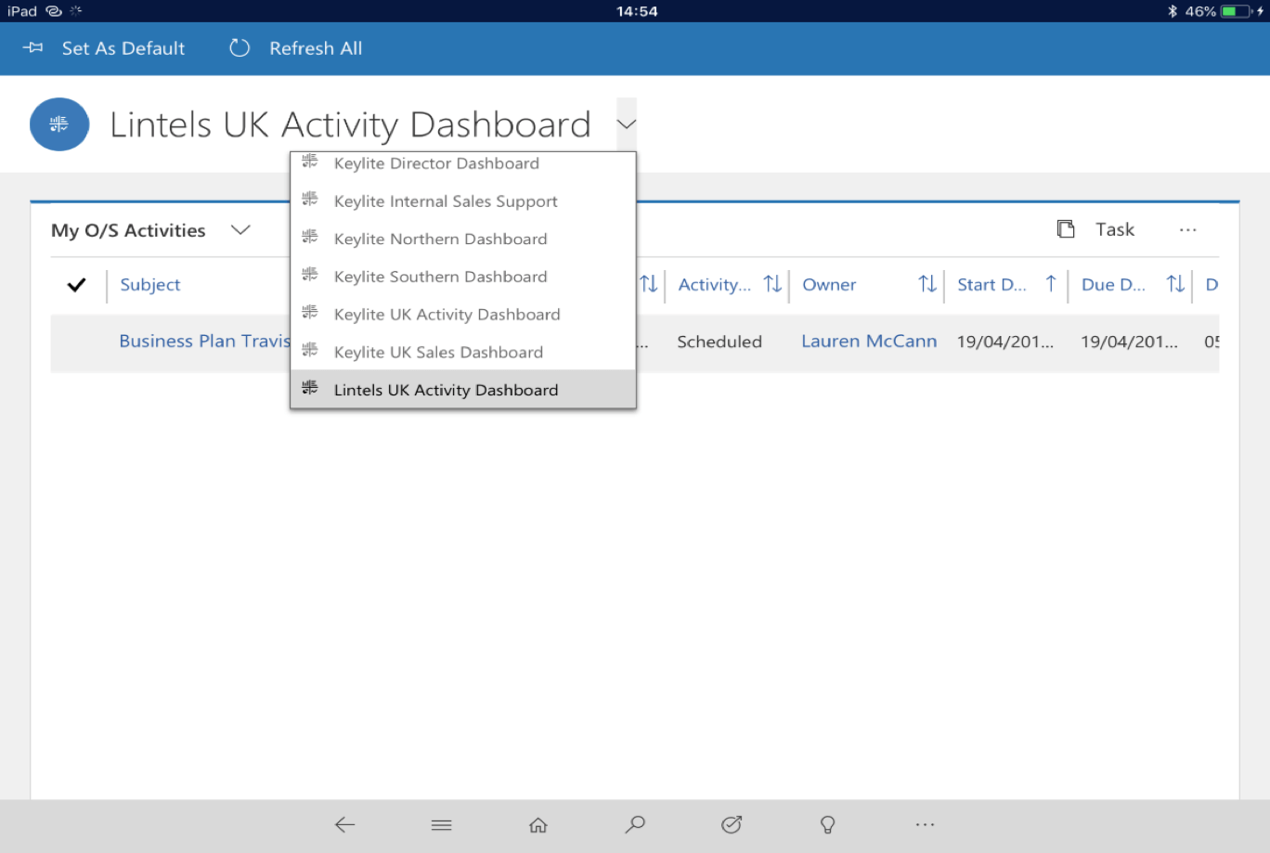Click the 14:54 clock in status bar
The width and height of the screenshot is (1270, 853).
pos(637,11)
